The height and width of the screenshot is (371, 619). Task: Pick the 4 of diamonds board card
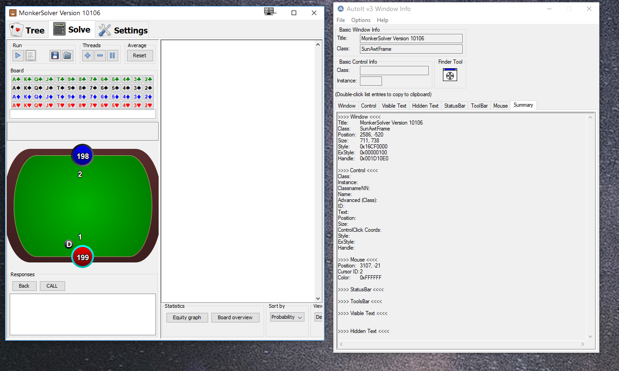coord(127,97)
